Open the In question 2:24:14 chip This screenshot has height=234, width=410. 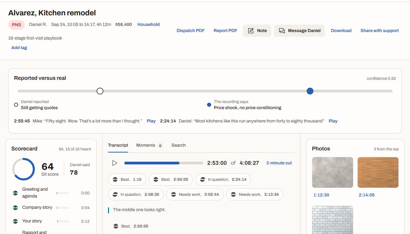coord(223,179)
